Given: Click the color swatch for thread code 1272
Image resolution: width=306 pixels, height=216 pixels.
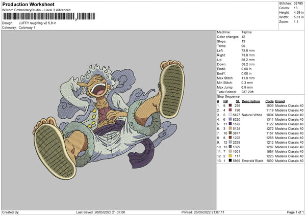Looking at the screenshot, I should pos(230,128).
